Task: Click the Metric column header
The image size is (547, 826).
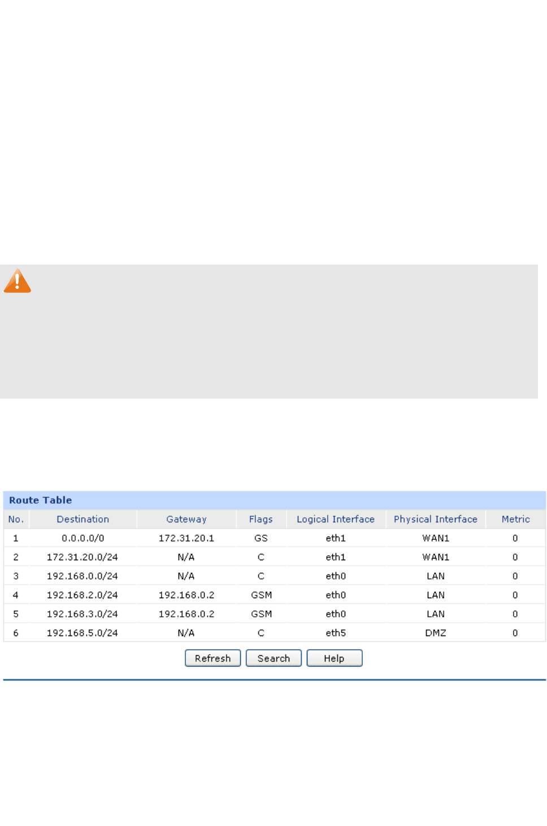Action: click(516, 519)
